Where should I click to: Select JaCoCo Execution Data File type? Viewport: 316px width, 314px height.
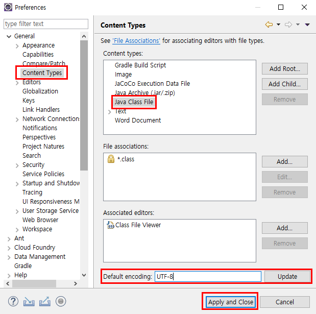point(152,83)
